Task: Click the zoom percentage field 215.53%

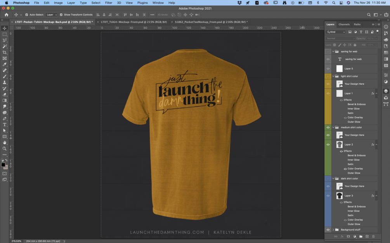Action: (16, 241)
